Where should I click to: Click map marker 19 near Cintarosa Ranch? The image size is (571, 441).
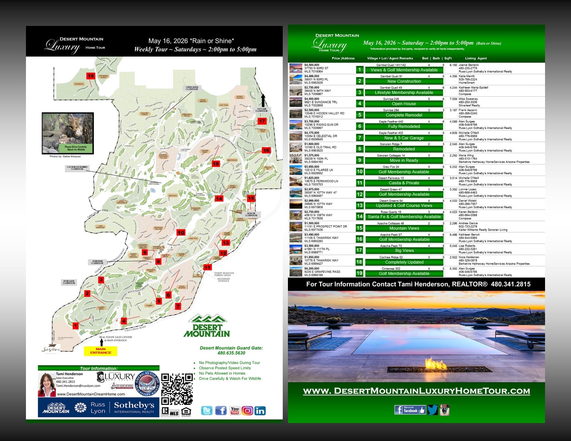tap(91, 76)
